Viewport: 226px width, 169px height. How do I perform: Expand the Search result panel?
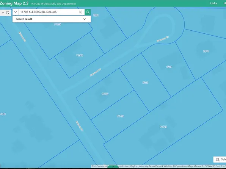click(85, 19)
